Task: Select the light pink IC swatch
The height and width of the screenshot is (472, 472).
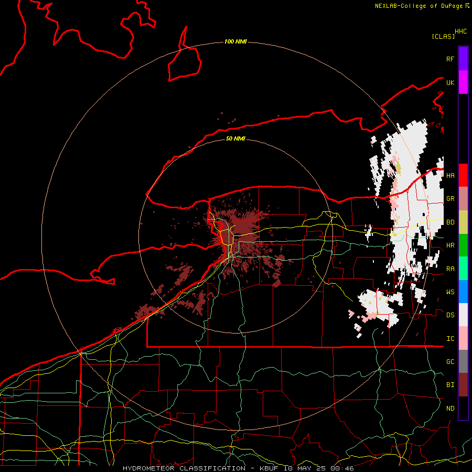Action: tap(463, 338)
